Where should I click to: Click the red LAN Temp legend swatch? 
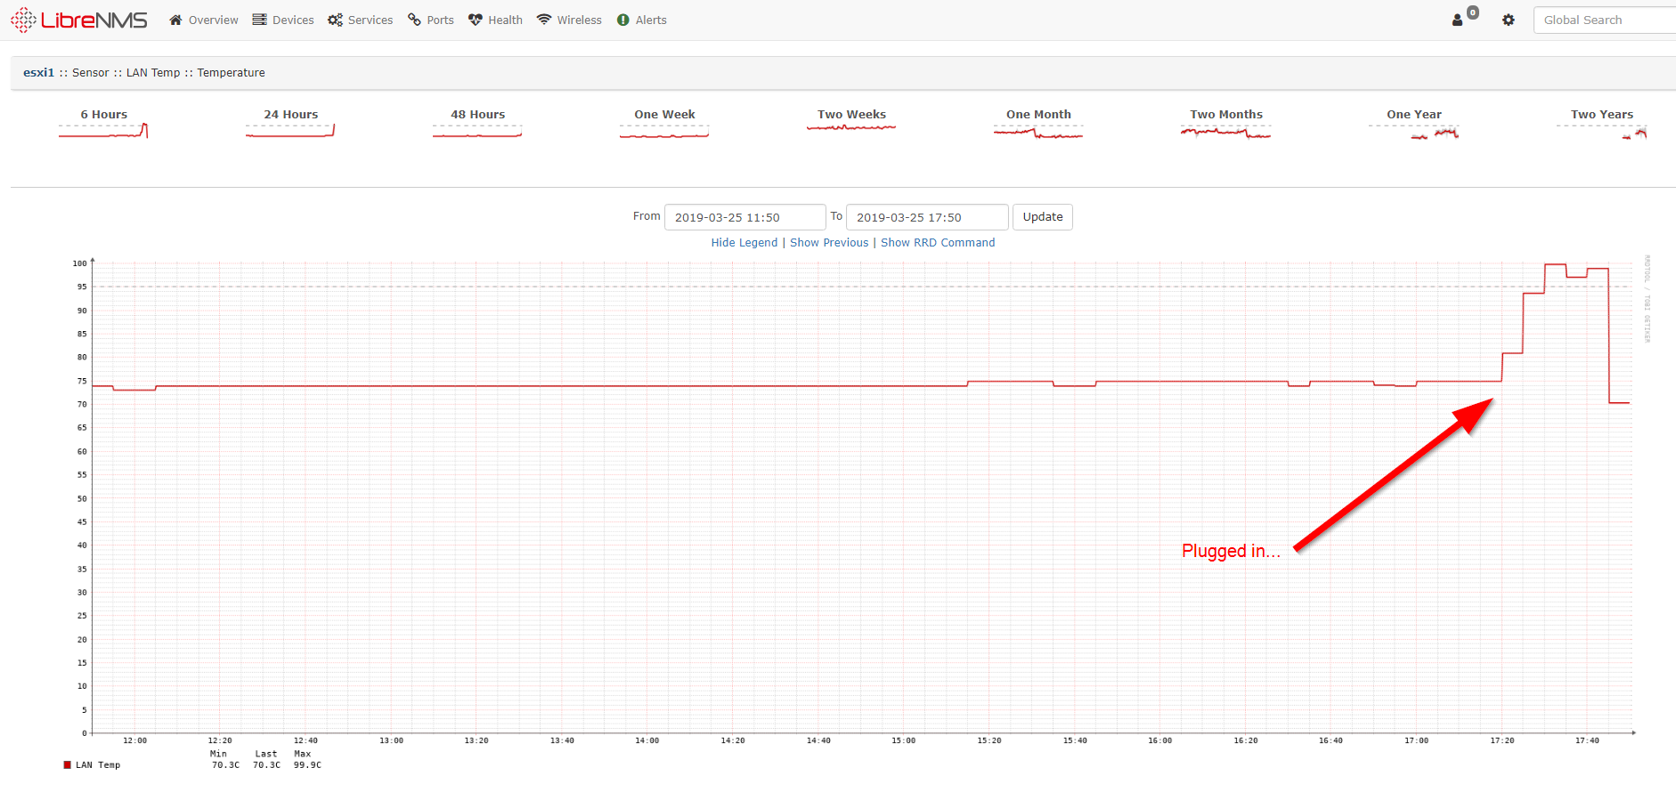point(67,764)
